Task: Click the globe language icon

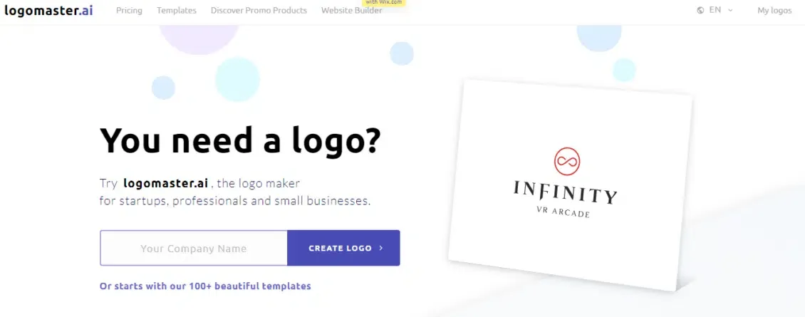Action: tap(700, 10)
